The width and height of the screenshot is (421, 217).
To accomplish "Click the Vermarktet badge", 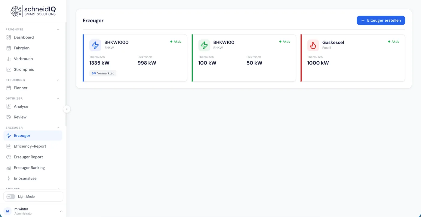I will tap(103, 73).
